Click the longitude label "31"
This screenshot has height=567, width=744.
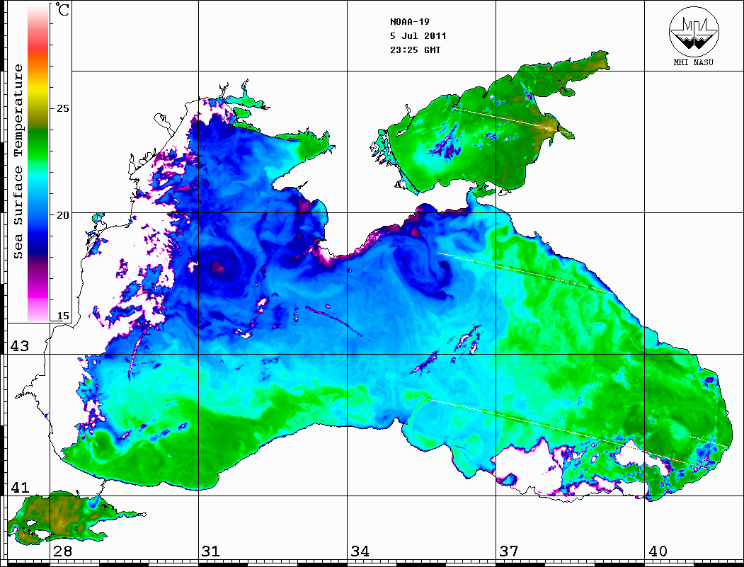(x=211, y=551)
